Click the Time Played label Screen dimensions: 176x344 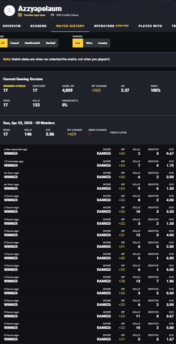click(x=118, y=133)
